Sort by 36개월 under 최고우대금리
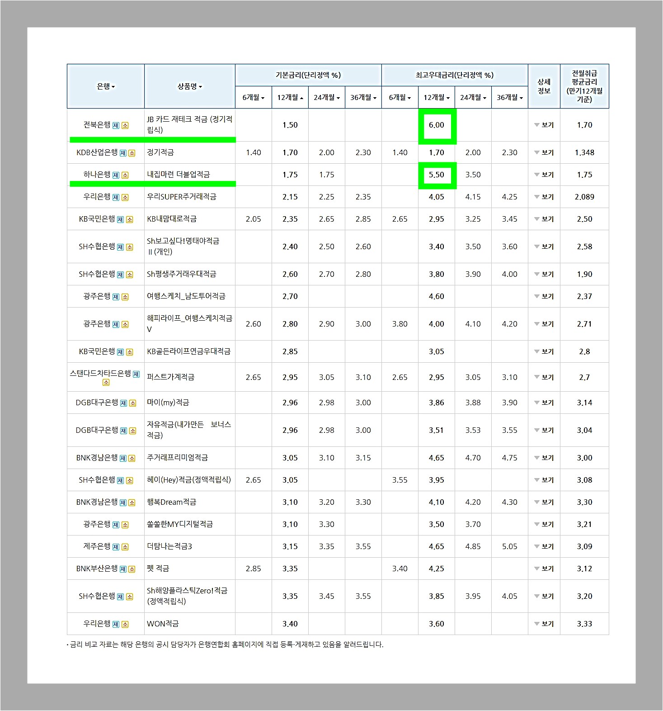This screenshot has height=711, width=663. [510, 98]
